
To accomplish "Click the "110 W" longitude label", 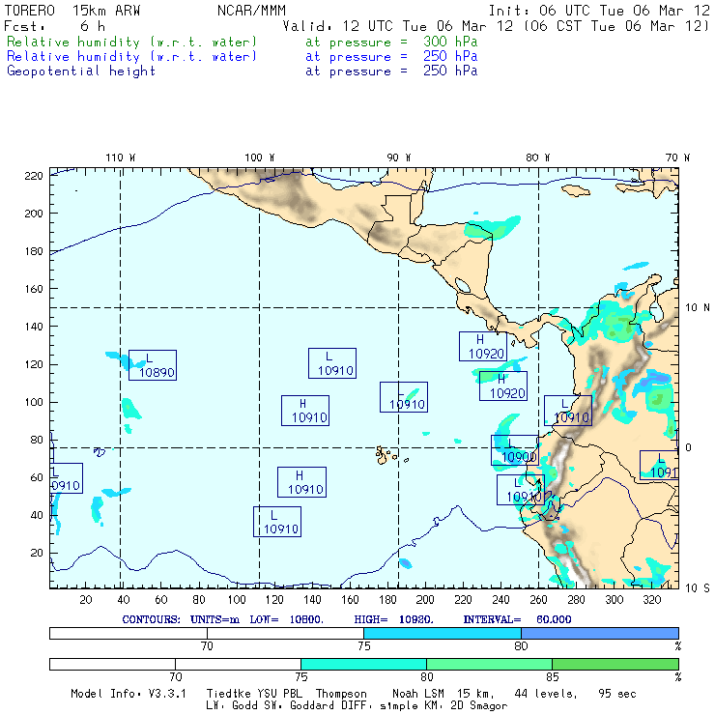I will click(121, 157).
